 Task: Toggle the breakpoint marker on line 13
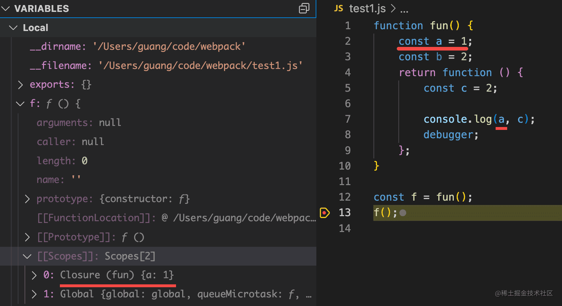325,213
